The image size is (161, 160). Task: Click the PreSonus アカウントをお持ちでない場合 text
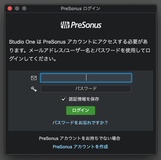79,138
